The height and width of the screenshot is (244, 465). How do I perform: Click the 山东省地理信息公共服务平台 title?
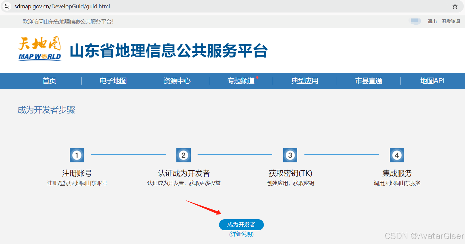pyautogui.click(x=169, y=50)
